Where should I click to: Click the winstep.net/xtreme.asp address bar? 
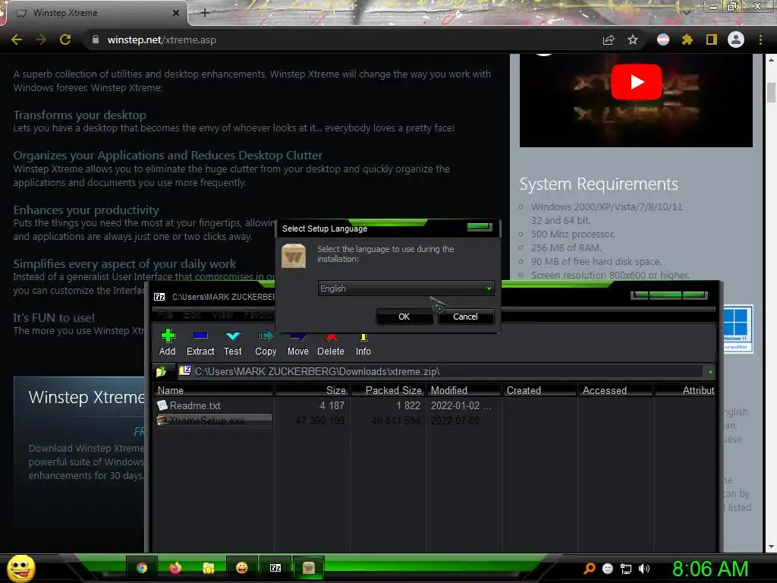[342, 39]
